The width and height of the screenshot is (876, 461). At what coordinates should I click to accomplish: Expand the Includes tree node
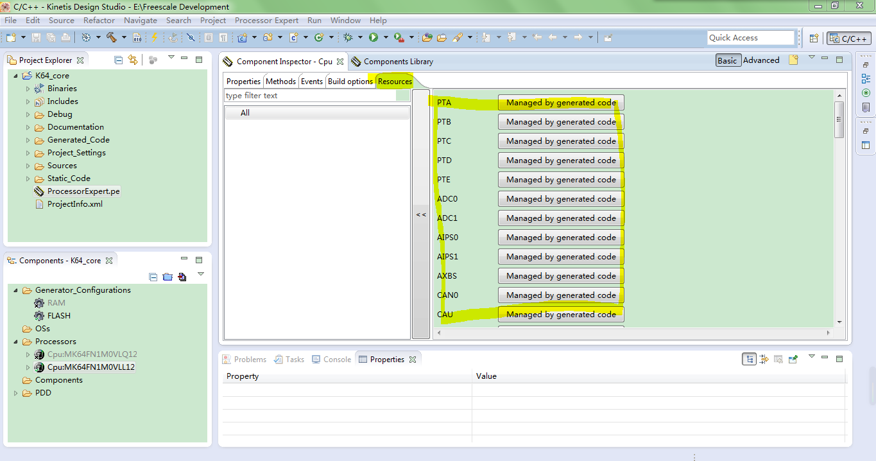coord(28,101)
